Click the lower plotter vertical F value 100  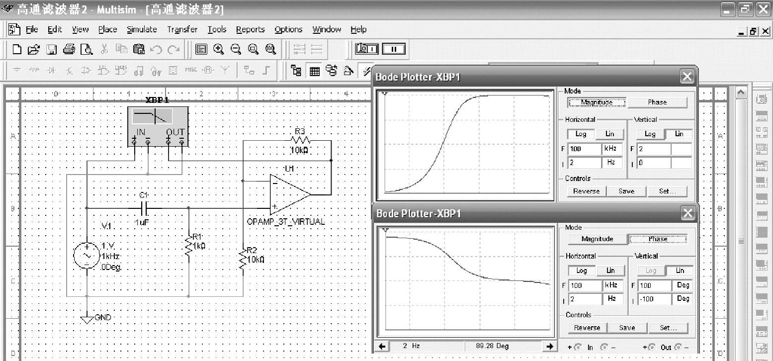[654, 285]
